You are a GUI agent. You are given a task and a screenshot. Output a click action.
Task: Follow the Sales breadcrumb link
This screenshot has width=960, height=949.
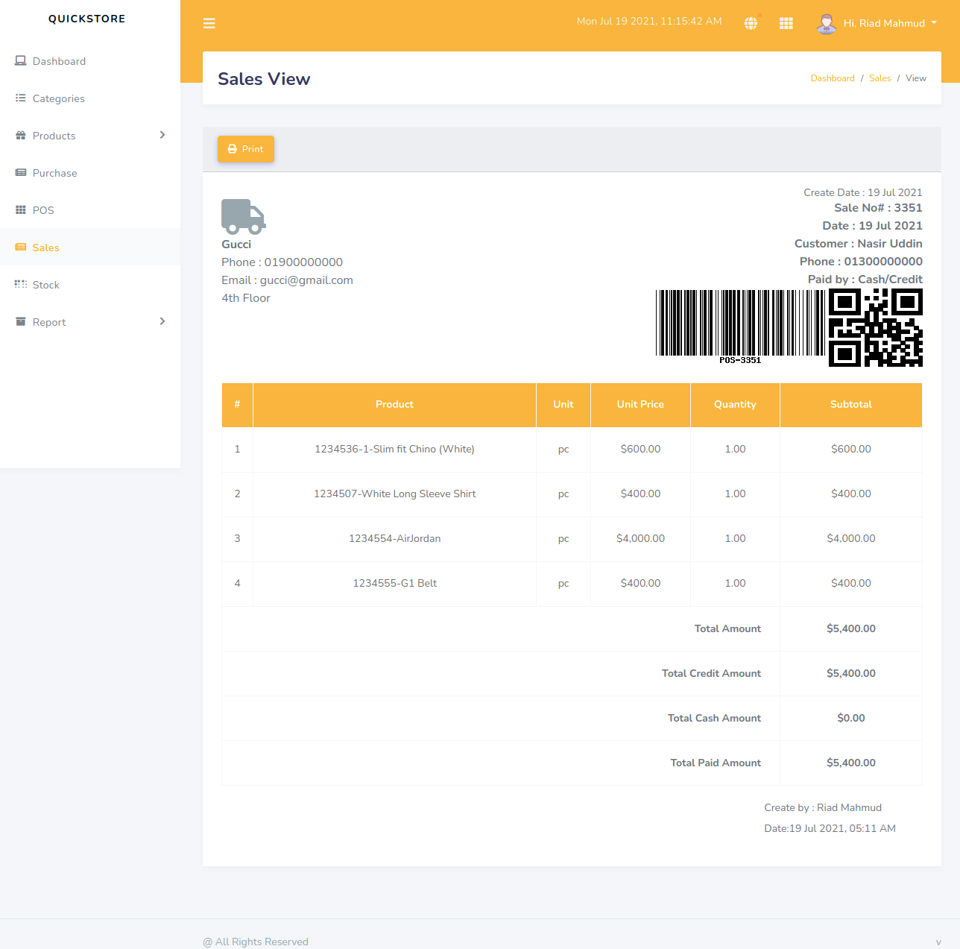(880, 78)
